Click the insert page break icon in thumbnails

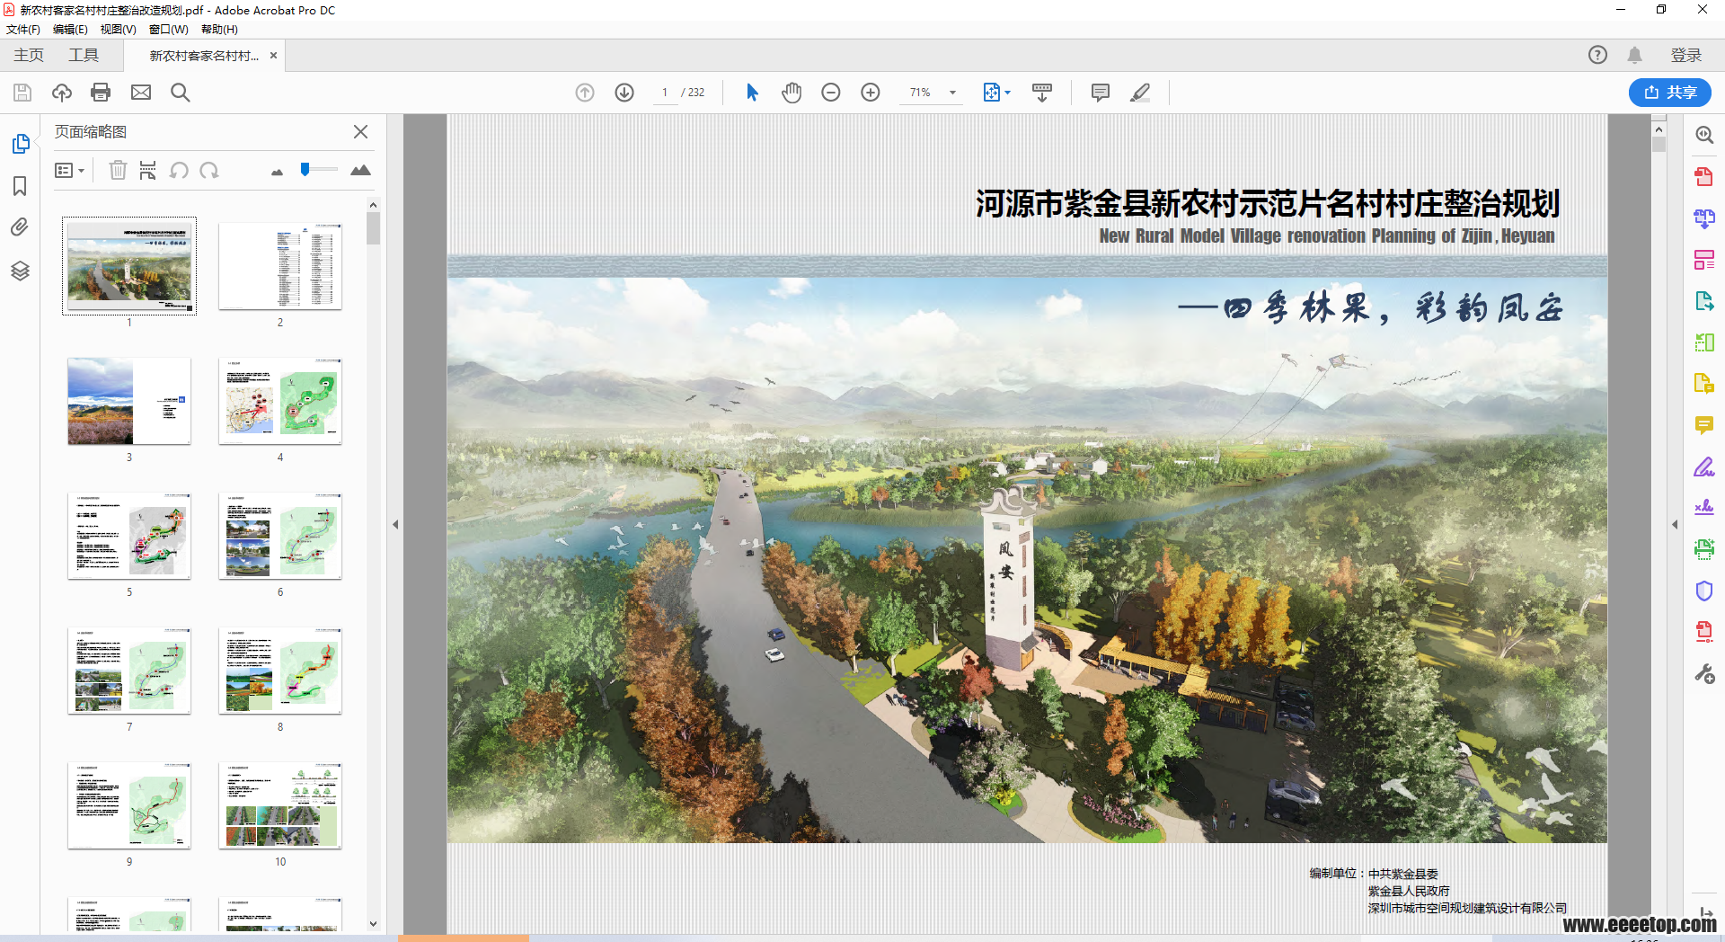pyautogui.click(x=148, y=170)
